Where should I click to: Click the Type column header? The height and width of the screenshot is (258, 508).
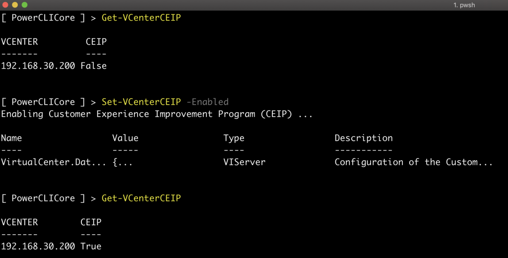pyautogui.click(x=234, y=138)
